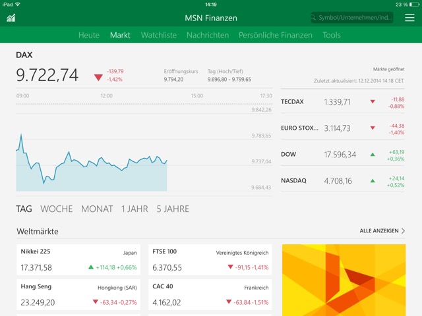Go to the Nachrichten tab
Viewport: 422px width, 316px height.
point(208,35)
